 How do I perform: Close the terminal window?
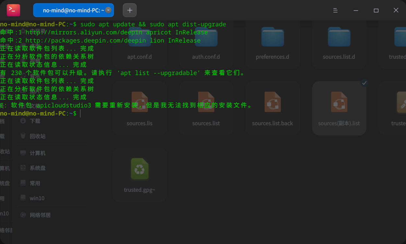click(x=396, y=10)
